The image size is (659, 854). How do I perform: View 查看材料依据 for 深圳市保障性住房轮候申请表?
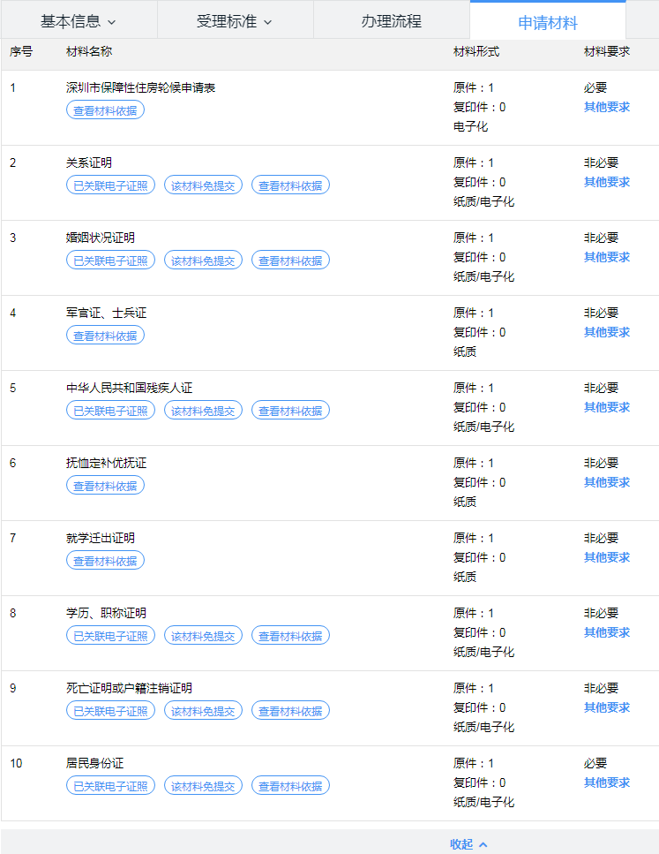(105, 110)
